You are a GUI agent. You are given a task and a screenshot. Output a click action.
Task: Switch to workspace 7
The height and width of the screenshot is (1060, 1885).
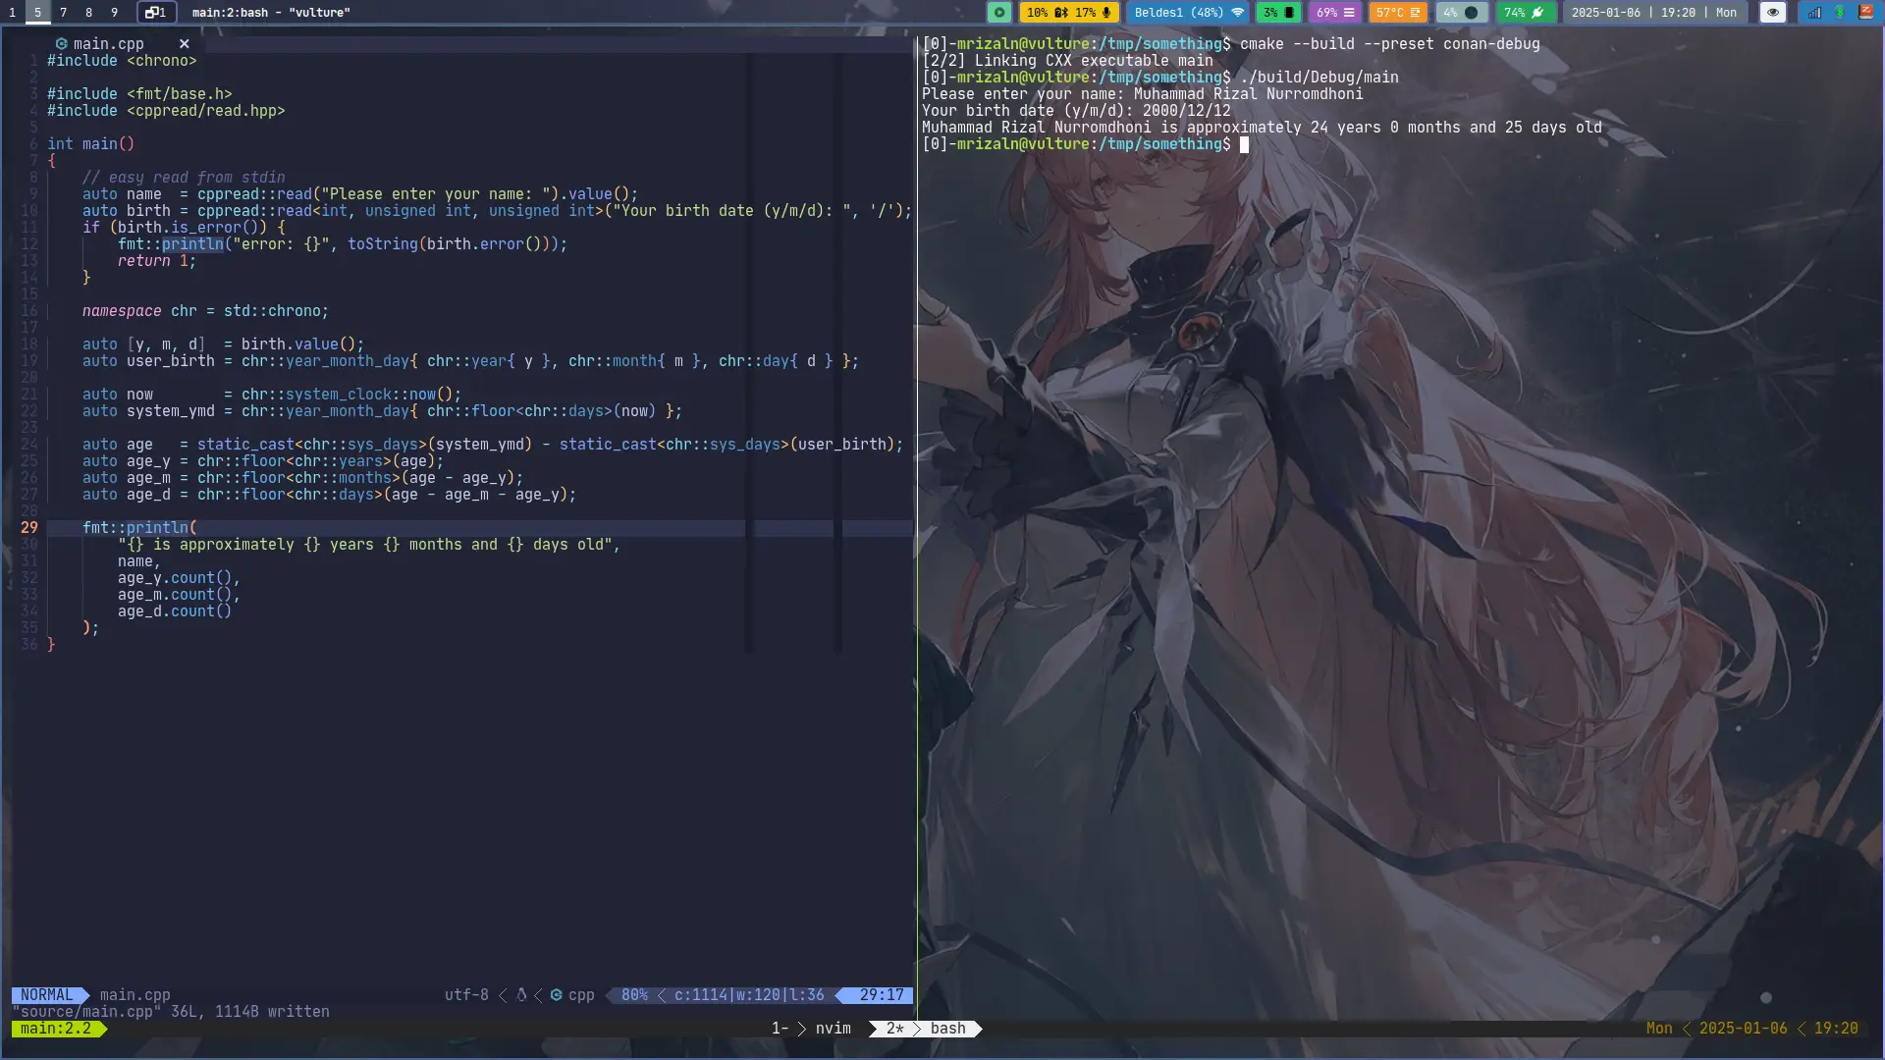click(63, 13)
